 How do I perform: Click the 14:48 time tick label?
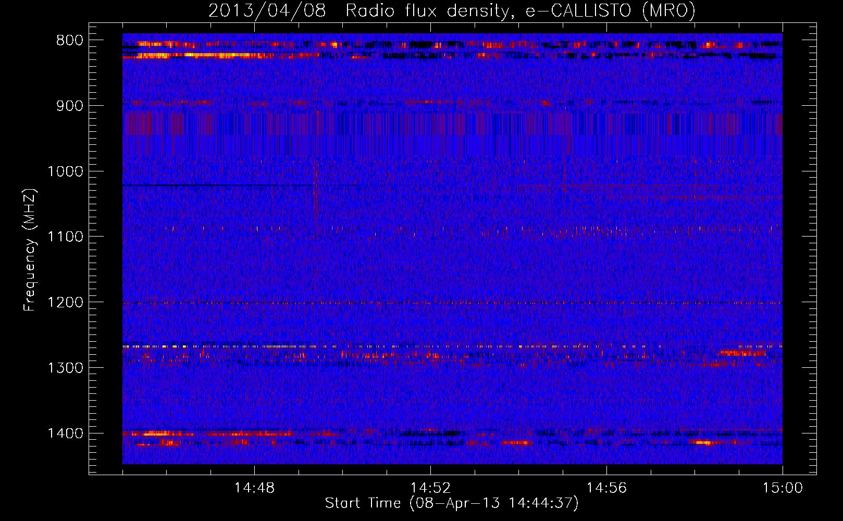254,488
